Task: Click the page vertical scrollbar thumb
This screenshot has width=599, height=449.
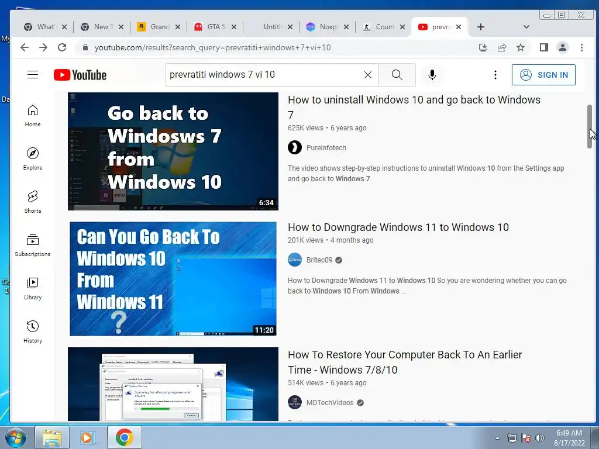Action: (x=590, y=126)
